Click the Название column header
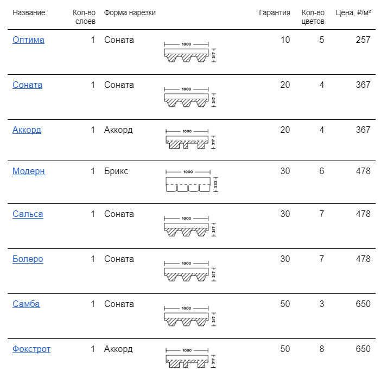387x378 pixels. (29, 12)
